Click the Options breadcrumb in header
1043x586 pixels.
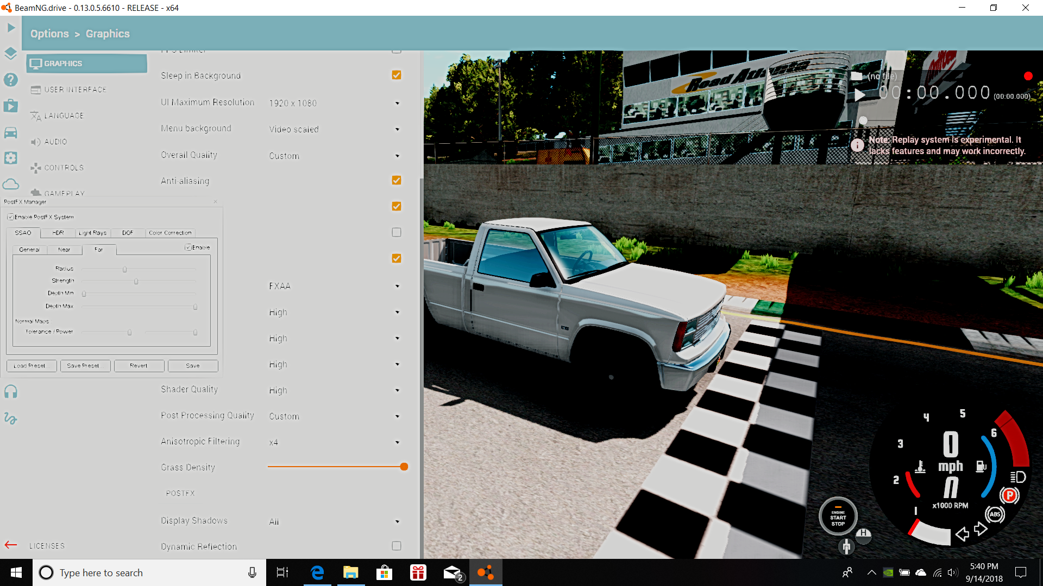pyautogui.click(x=49, y=34)
